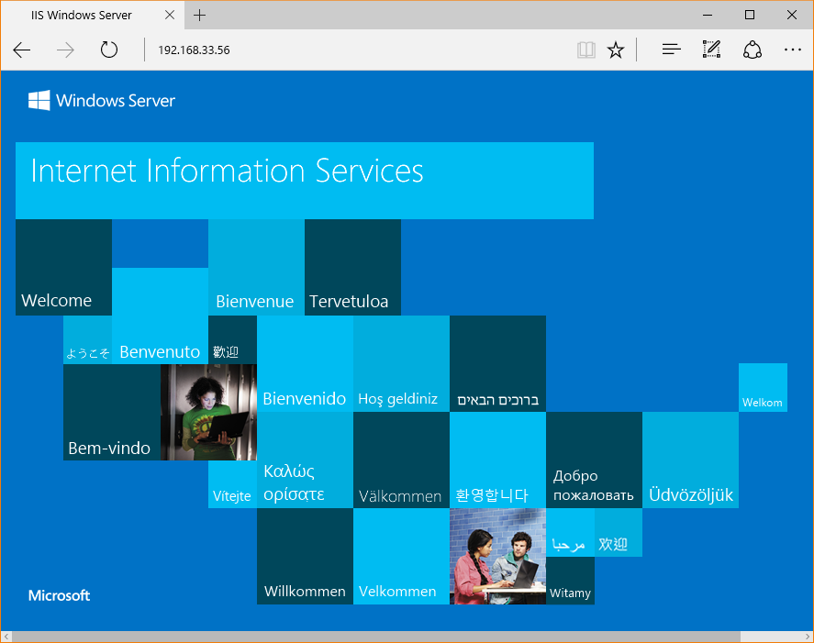Image resolution: width=814 pixels, height=643 pixels.
Task: Click the Καλώς ορίσατε tile
Action: [306, 460]
